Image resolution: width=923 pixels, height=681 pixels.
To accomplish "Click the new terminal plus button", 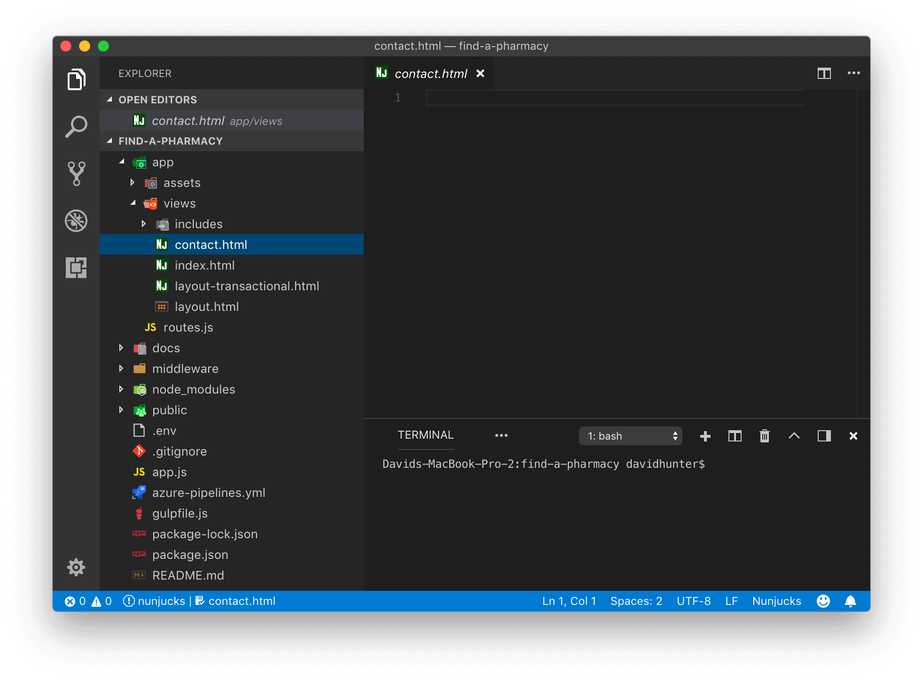I will click(705, 436).
